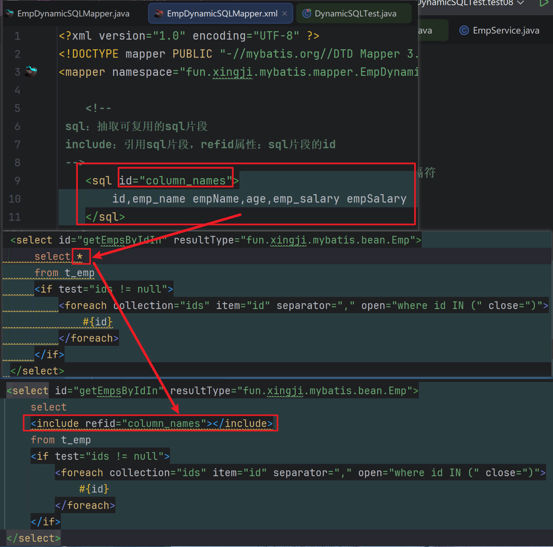Screen dimensions: 553x547
Task: Click line number 10 in the gutter
Action: pos(14,199)
